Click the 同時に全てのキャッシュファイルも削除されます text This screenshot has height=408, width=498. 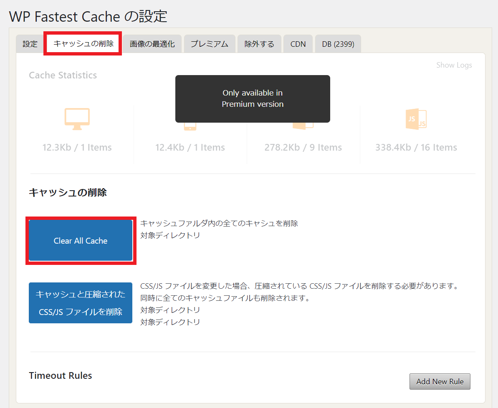[x=225, y=298]
